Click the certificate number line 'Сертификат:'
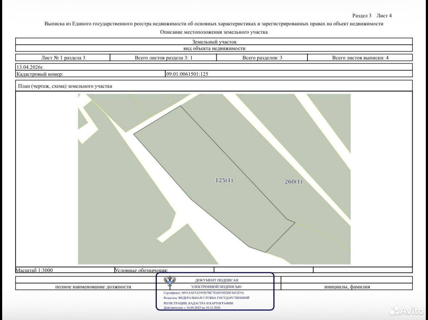 coord(204,293)
